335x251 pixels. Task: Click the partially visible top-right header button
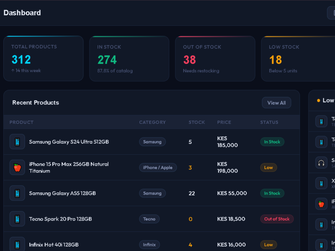point(331,13)
